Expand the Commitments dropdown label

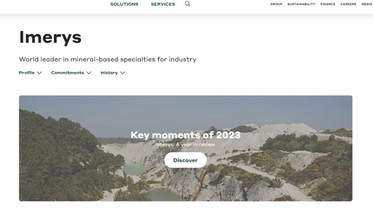68,73
